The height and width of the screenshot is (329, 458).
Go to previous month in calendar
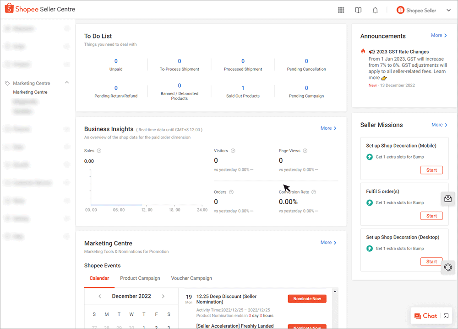tap(100, 297)
